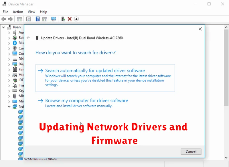The height and width of the screenshot is (167, 229).
Task: Click the device tree scrollbar up arrow
Action: coord(226,27)
